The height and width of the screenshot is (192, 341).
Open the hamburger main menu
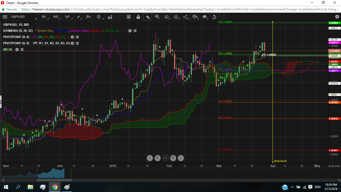pyautogui.click(x=5, y=17)
